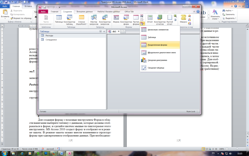Click zoom out minus in Word
Screen dimensions: 249x156
(x=227, y=149)
